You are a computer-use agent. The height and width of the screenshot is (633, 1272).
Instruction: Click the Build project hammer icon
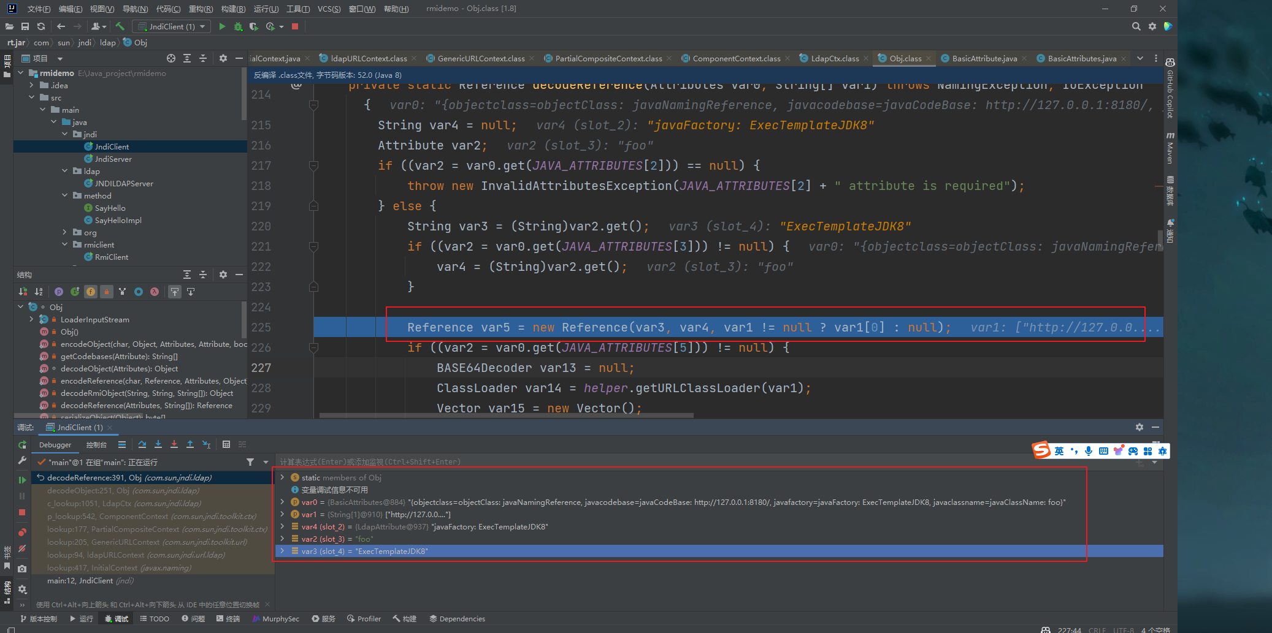coord(120,26)
